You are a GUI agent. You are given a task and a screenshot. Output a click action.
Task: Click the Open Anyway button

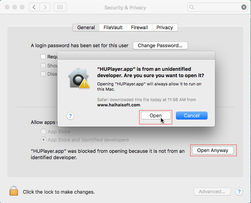pos(213,151)
